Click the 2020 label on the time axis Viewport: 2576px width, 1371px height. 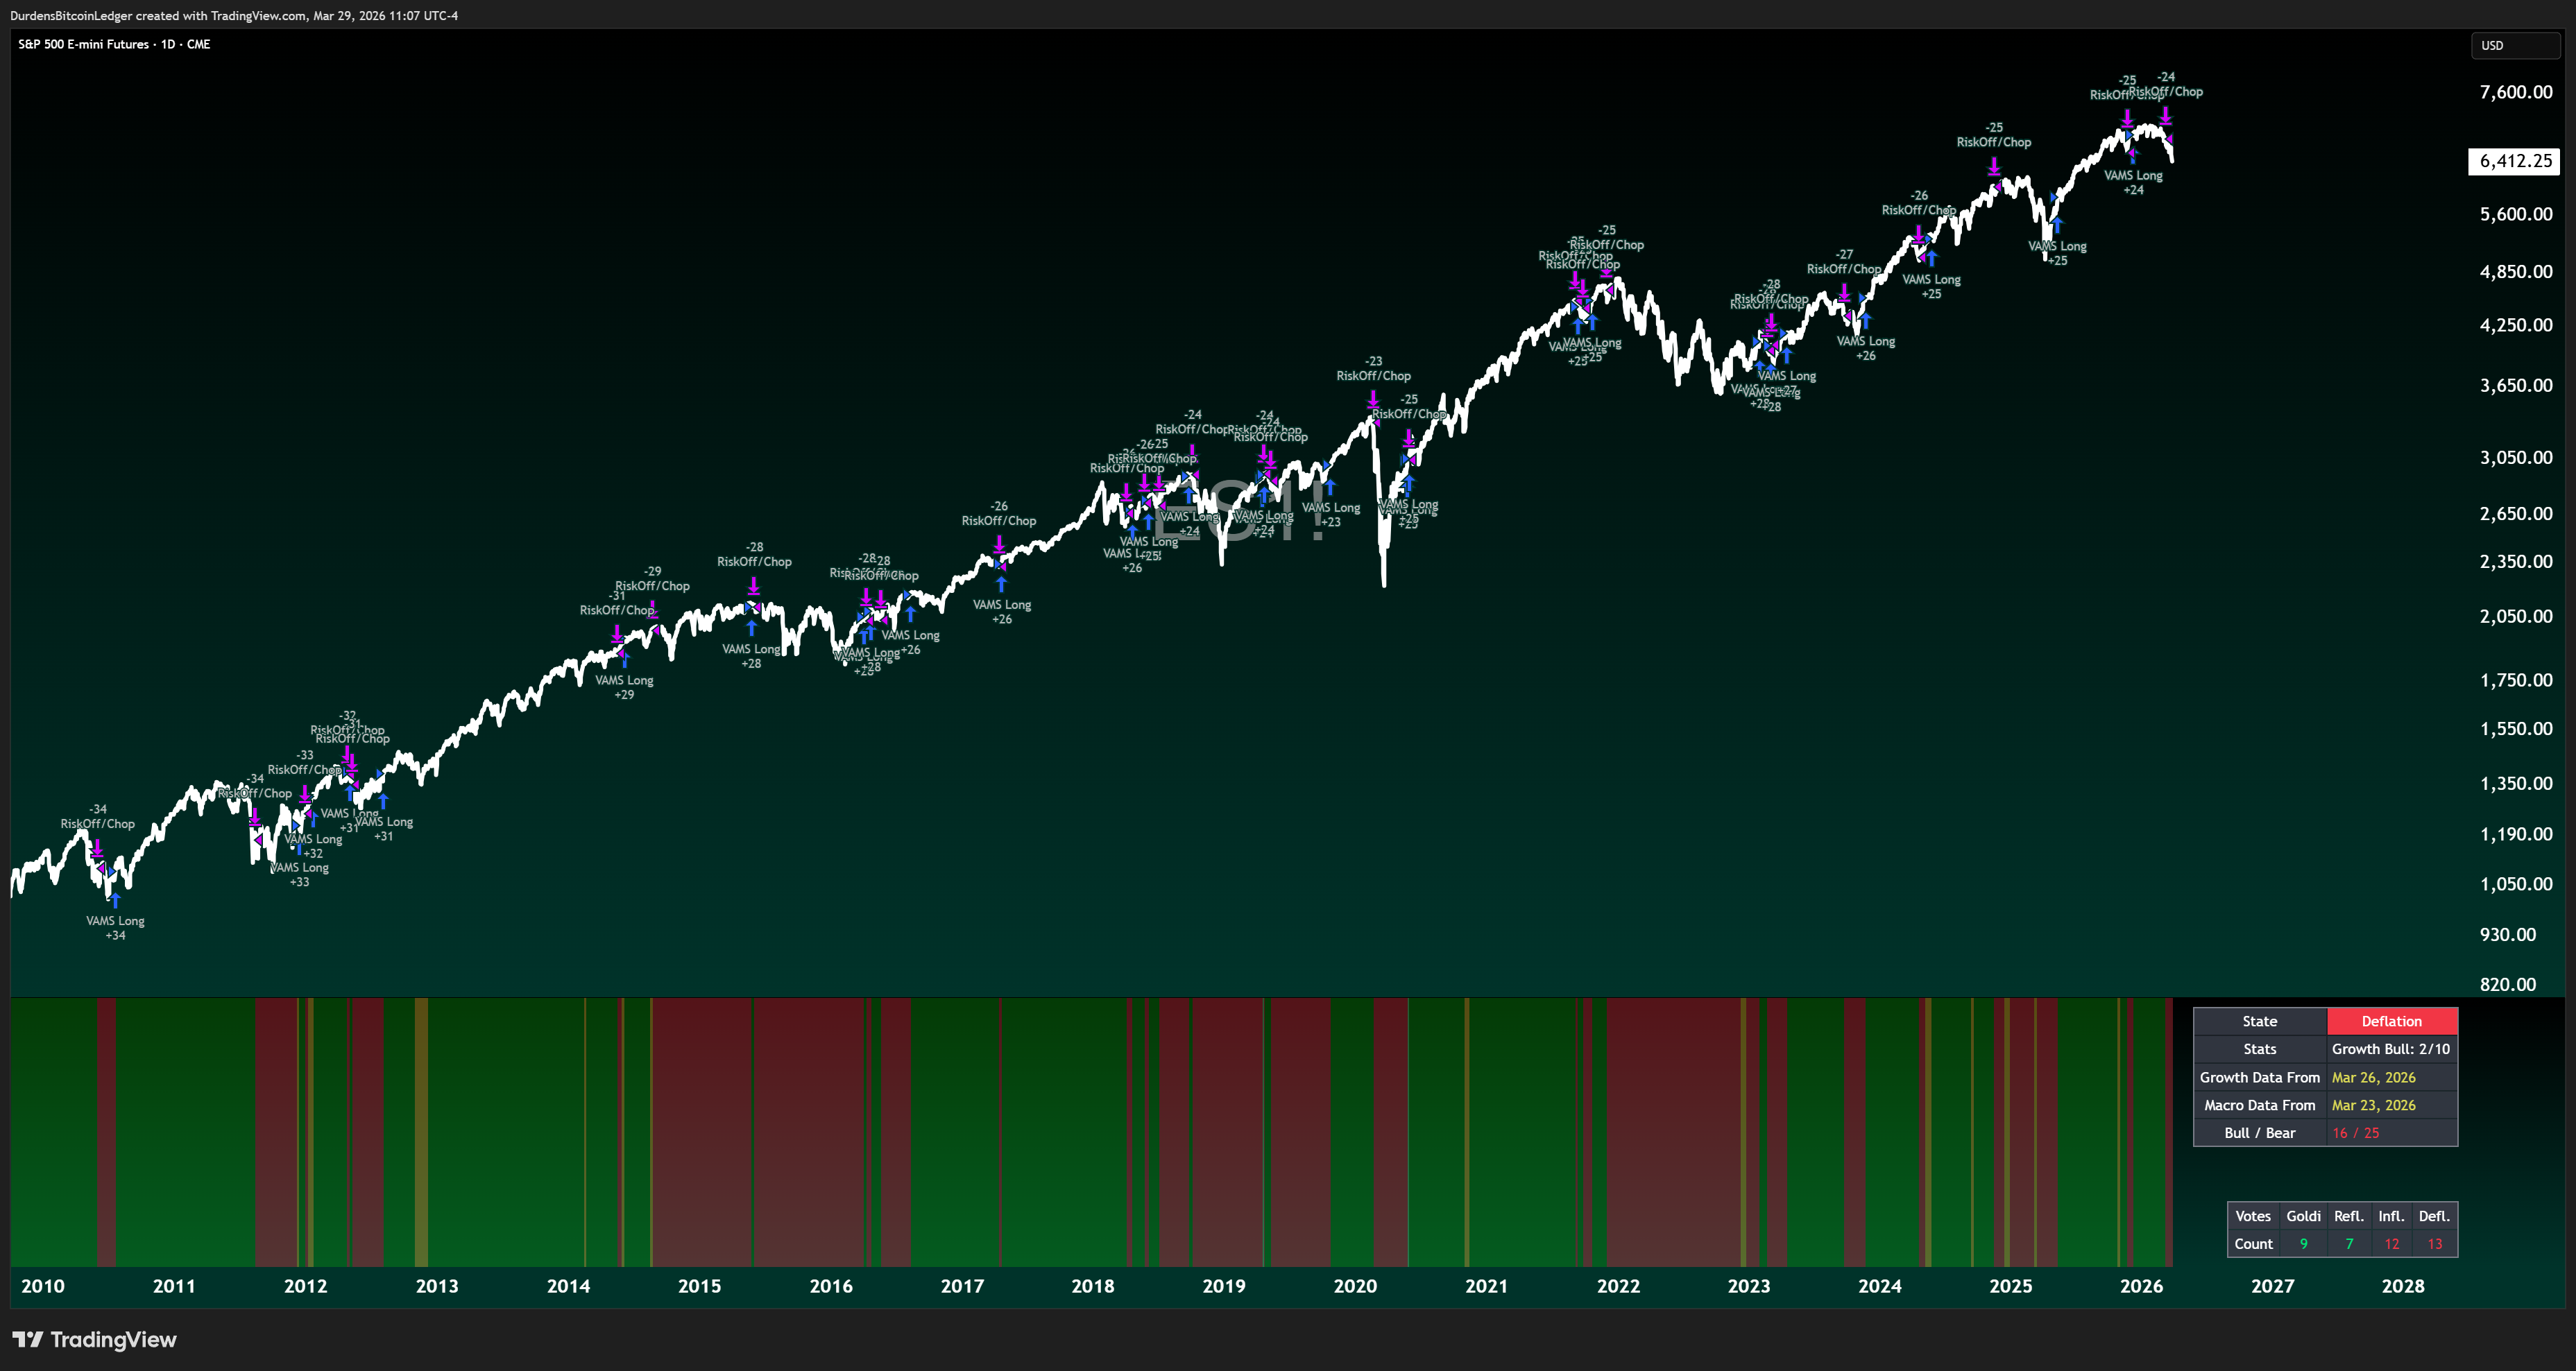(x=1355, y=1286)
